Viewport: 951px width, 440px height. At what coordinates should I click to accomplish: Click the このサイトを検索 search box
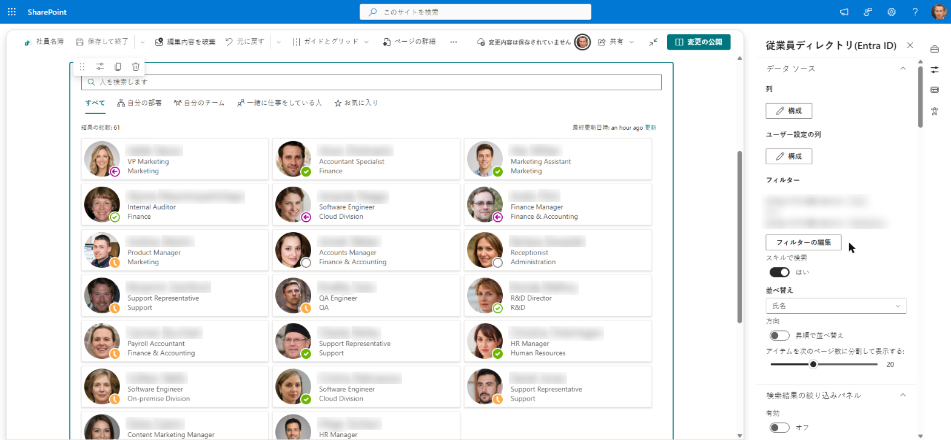coord(475,12)
